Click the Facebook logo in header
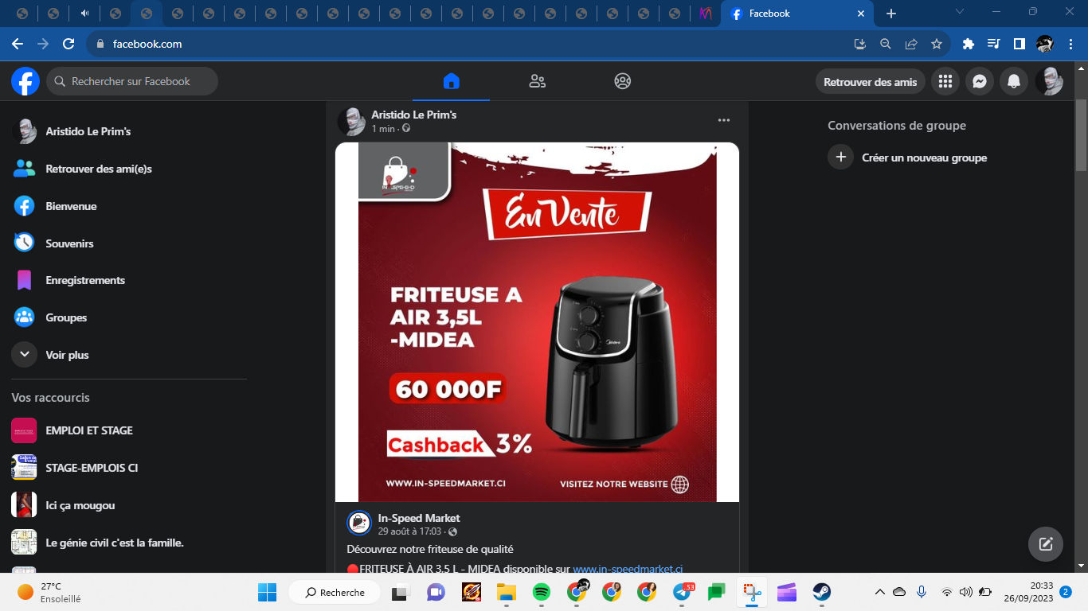The height and width of the screenshot is (611, 1088). (25, 81)
